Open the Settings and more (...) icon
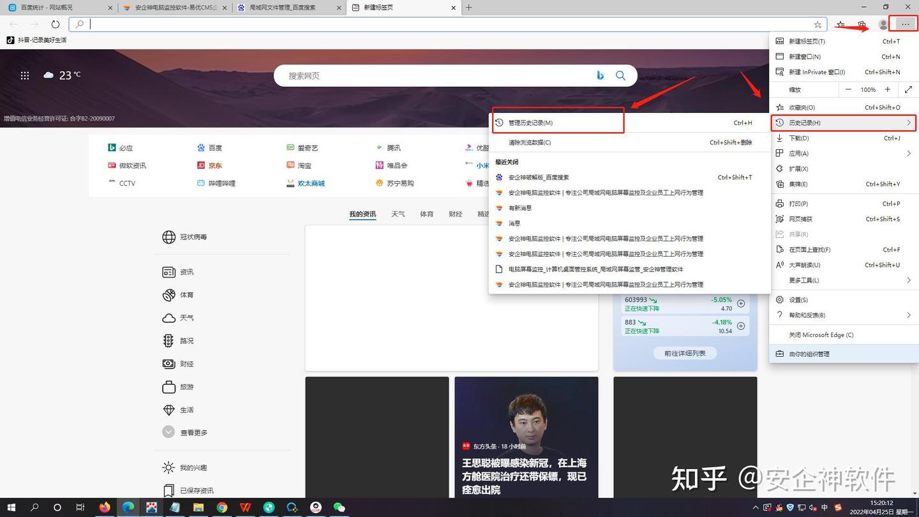 tap(904, 24)
